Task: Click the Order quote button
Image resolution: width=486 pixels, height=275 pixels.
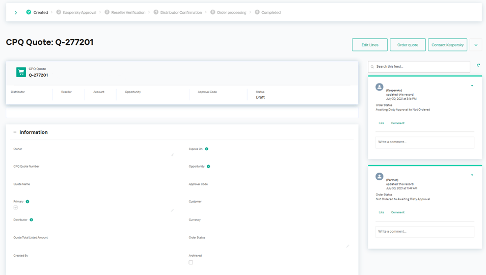Action: (x=408, y=45)
